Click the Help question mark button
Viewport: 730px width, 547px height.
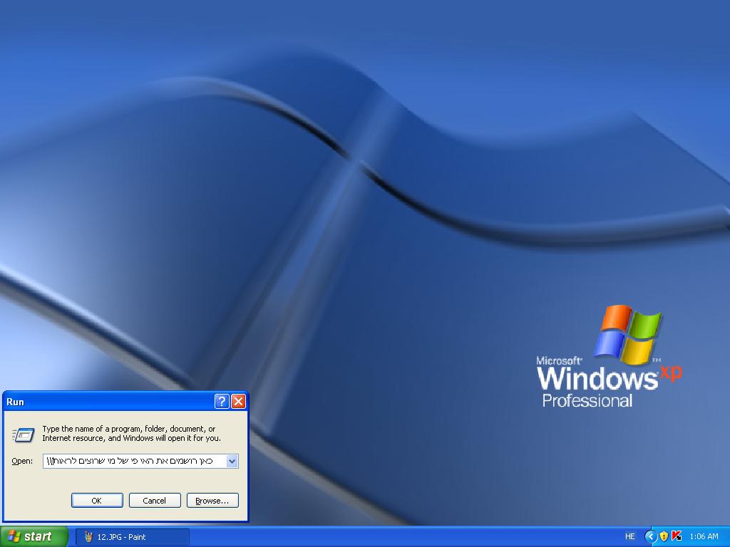(222, 401)
